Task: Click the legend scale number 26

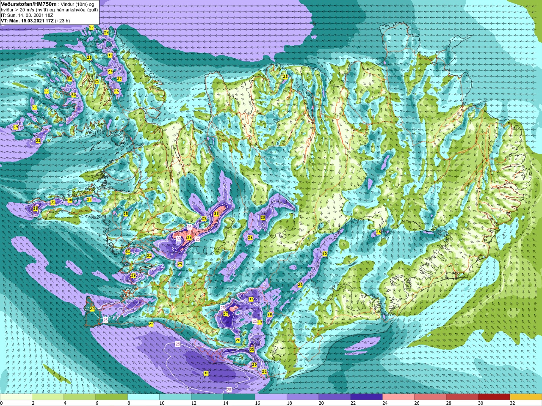Action: (417, 403)
